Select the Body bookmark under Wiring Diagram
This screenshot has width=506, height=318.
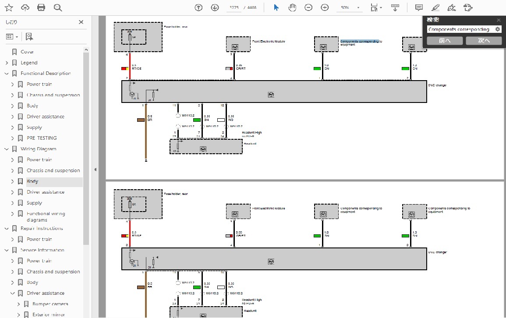[32, 181]
